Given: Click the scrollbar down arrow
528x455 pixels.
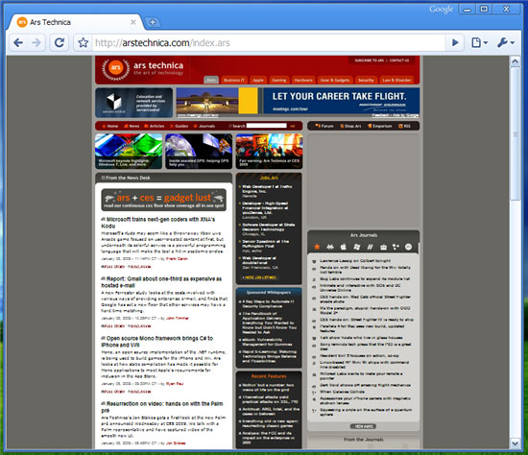Looking at the screenshot, I should point(516,443).
